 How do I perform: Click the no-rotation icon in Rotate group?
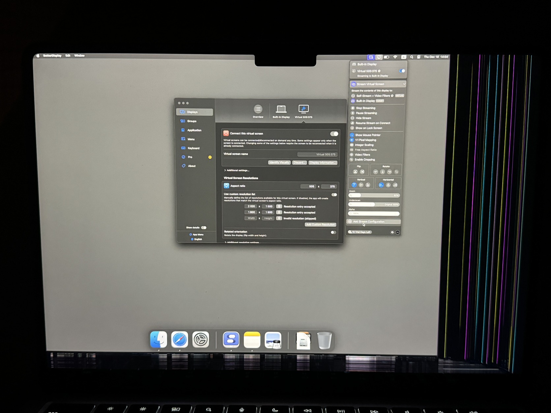(x=396, y=172)
